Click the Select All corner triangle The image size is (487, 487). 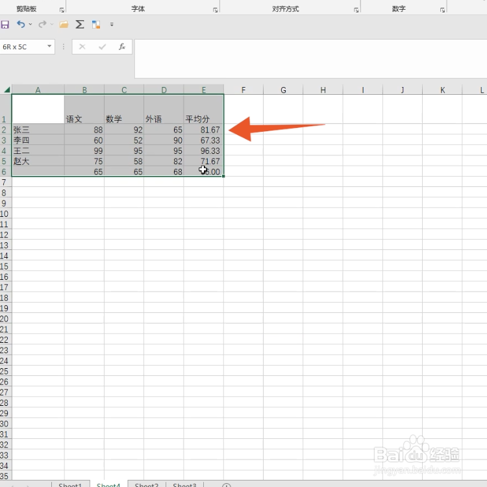point(6,90)
